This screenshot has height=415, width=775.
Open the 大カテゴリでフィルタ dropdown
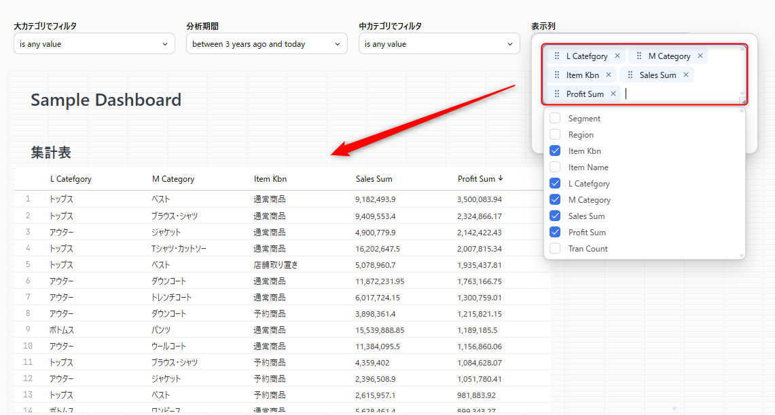(94, 44)
